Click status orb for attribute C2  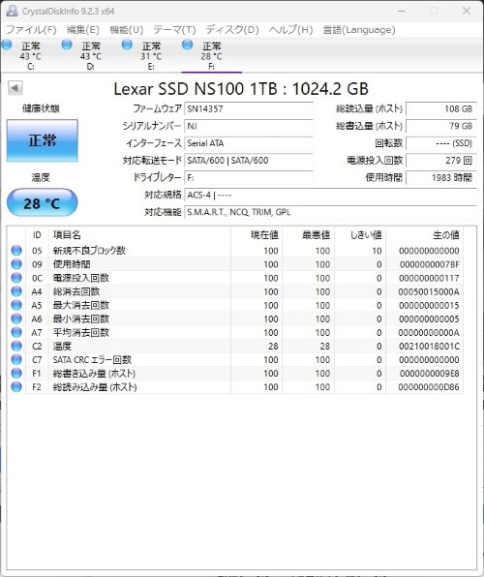pyautogui.click(x=16, y=346)
